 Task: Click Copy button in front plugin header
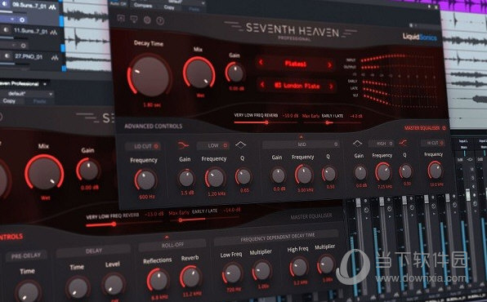(x=169, y=7)
